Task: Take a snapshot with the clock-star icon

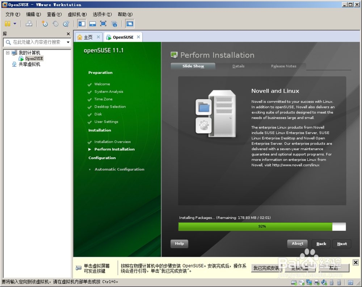Action: click(45, 24)
